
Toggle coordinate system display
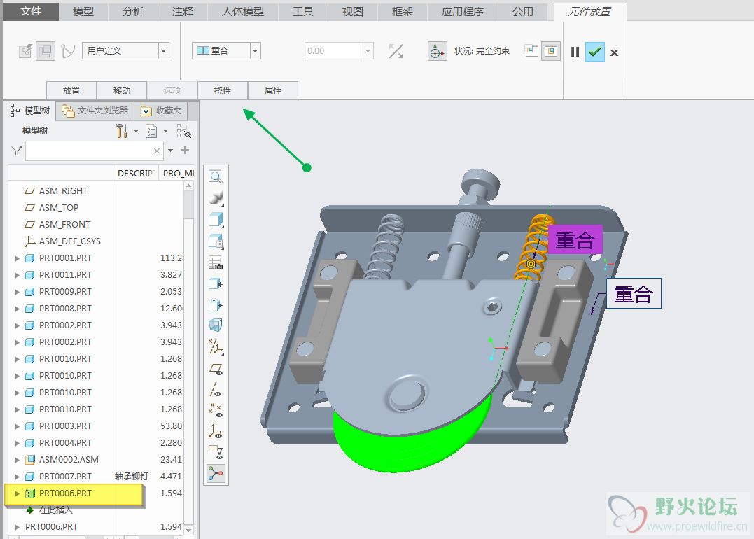pyautogui.click(x=216, y=430)
